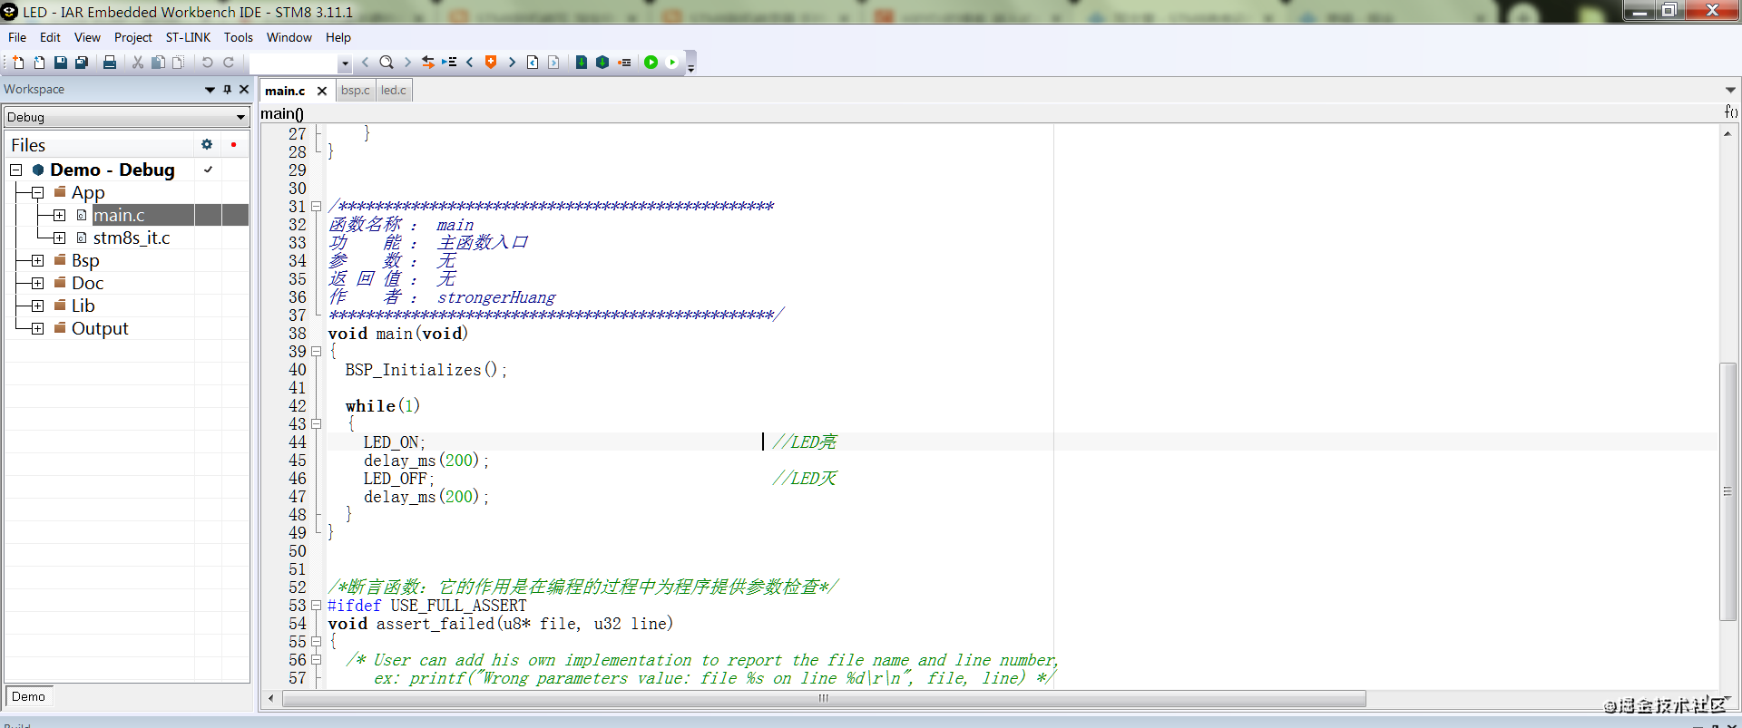
Task: Redo the last undone edit
Action: click(229, 63)
